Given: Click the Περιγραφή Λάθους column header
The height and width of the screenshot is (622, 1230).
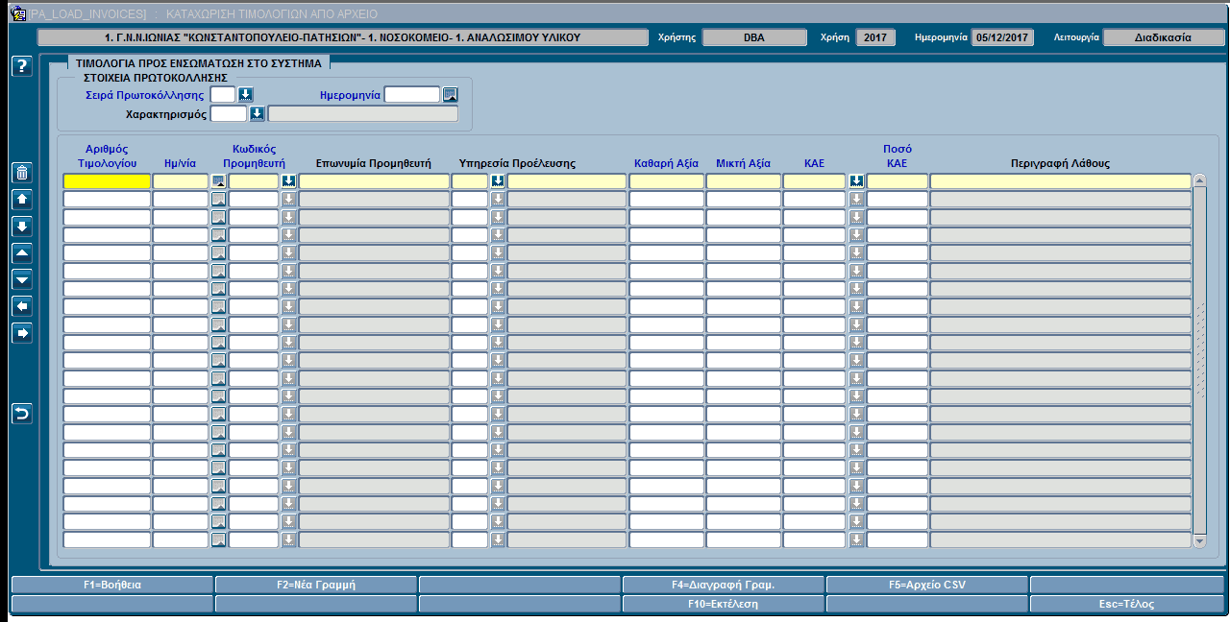Looking at the screenshot, I should (1060, 163).
